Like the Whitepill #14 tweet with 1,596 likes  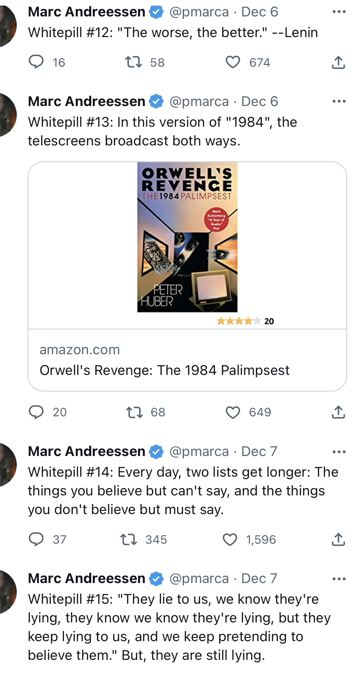click(x=230, y=539)
